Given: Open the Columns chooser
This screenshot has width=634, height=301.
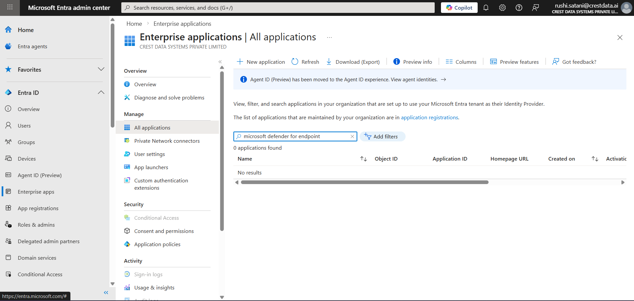Looking at the screenshot, I should coord(461,62).
